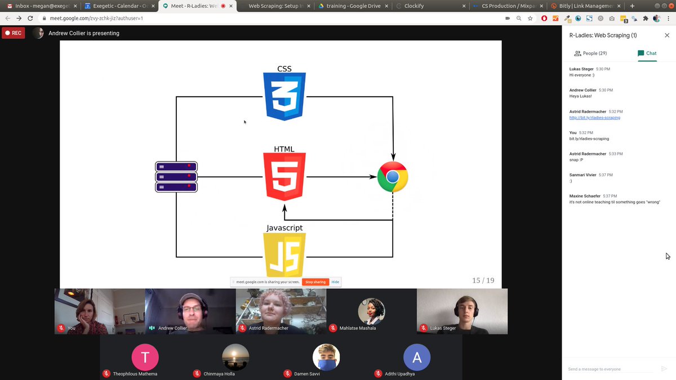This screenshot has height=380, width=676.
Task: Open the browser extensions puzzle piece icon
Action: click(645, 18)
